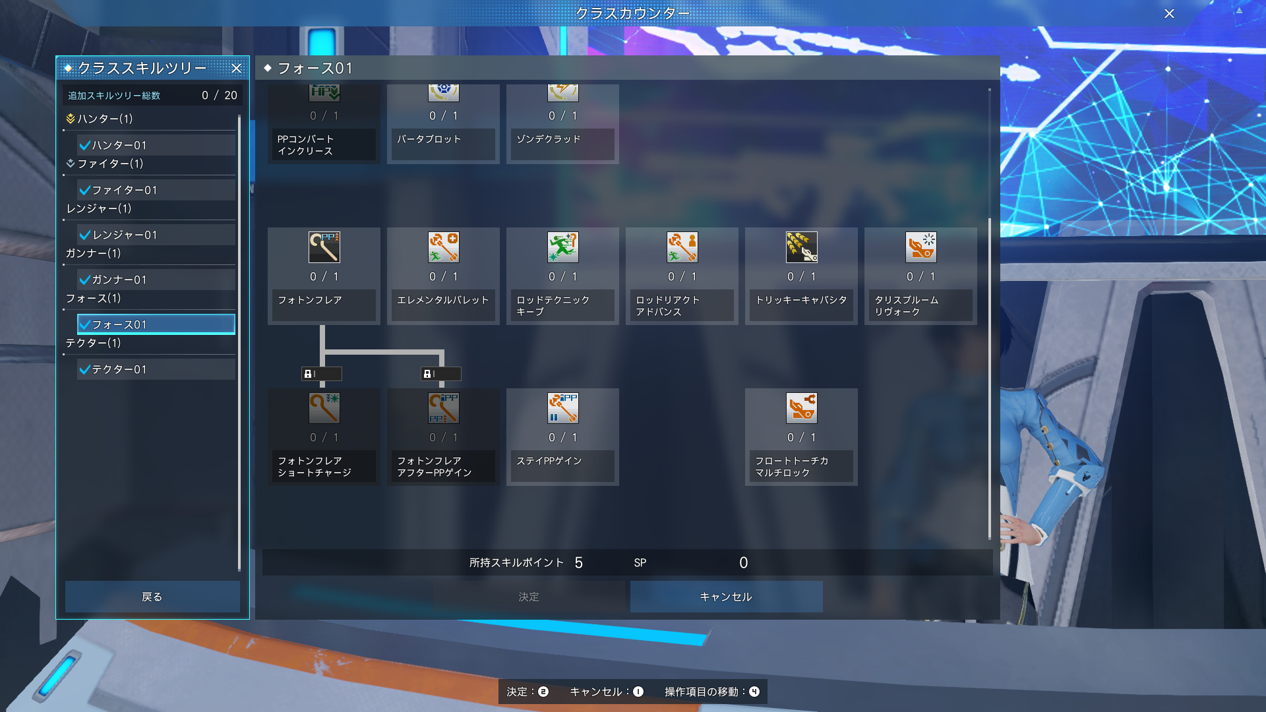Image resolution: width=1266 pixels, height=712 pixels.
Task: Select the フォトンフレア skill icon
Action: tap(324, 247)
